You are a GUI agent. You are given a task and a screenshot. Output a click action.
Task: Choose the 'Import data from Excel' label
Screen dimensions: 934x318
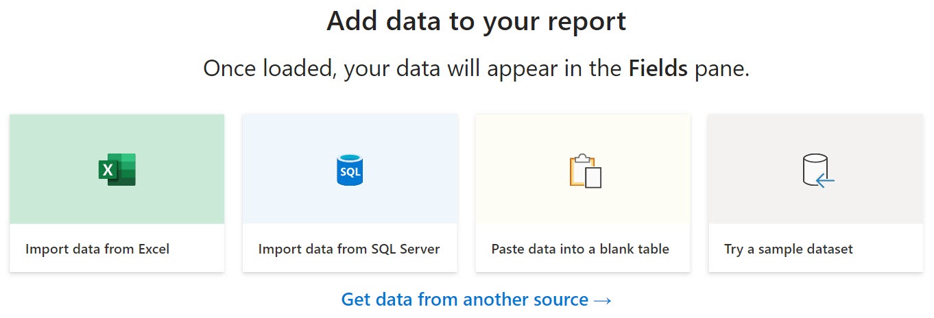97,249
